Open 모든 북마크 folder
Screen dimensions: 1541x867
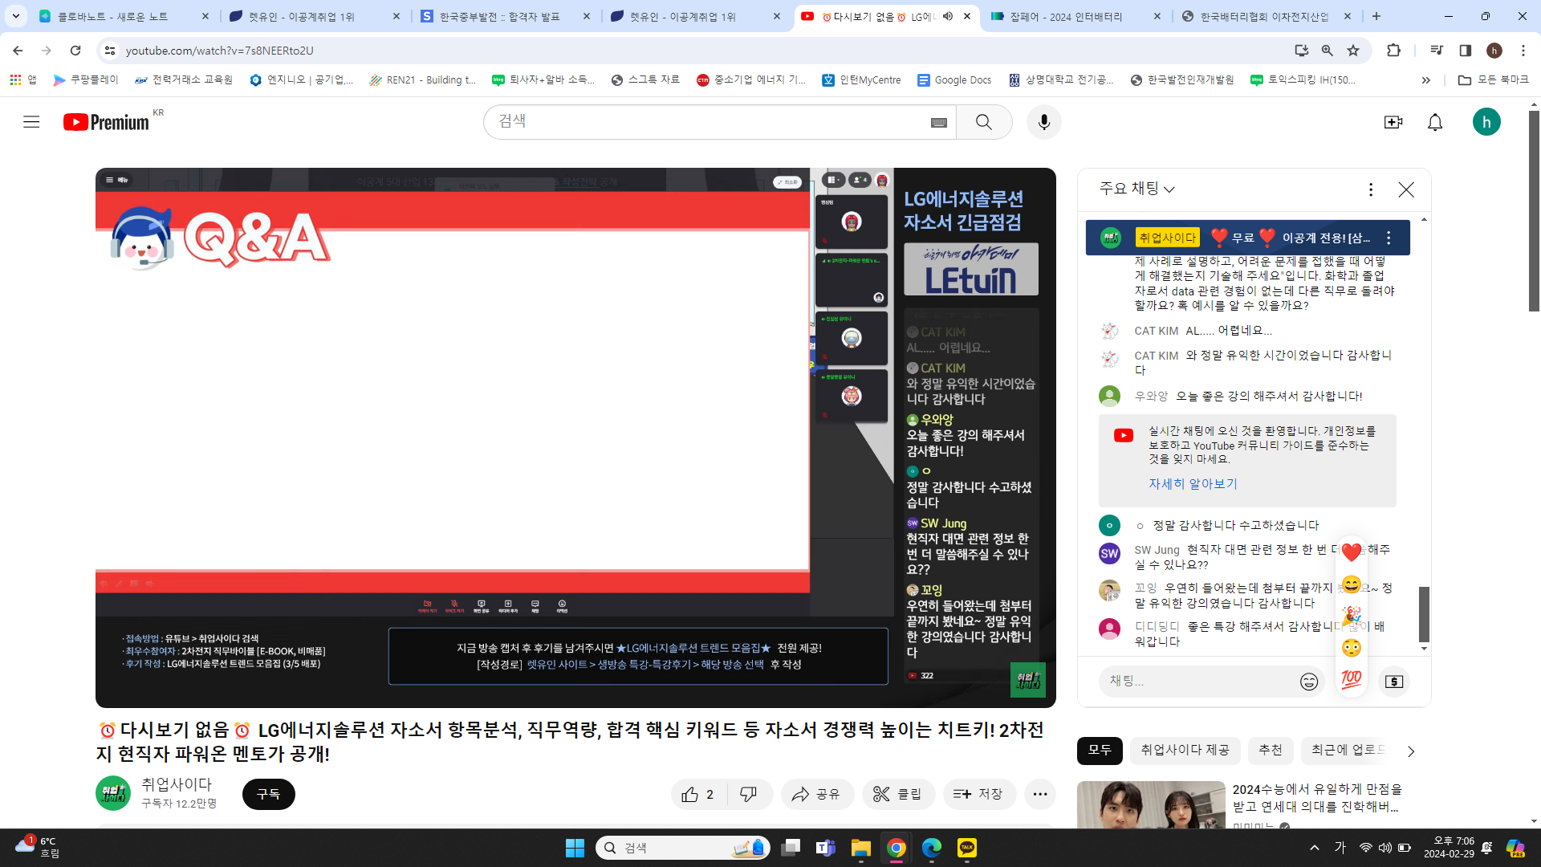1493,80
